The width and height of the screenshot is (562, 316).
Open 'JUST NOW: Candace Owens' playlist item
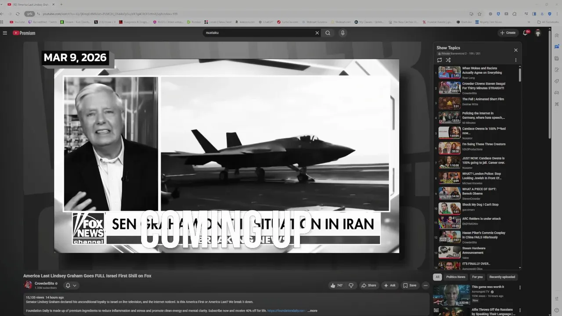click(x=476, y=162)
